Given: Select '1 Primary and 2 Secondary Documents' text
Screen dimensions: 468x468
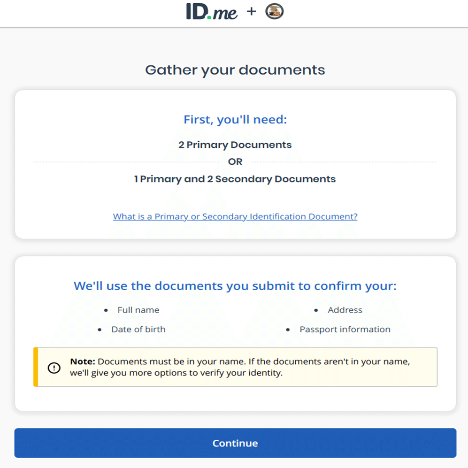Looking at the screenshot, I should coord(235,179).
